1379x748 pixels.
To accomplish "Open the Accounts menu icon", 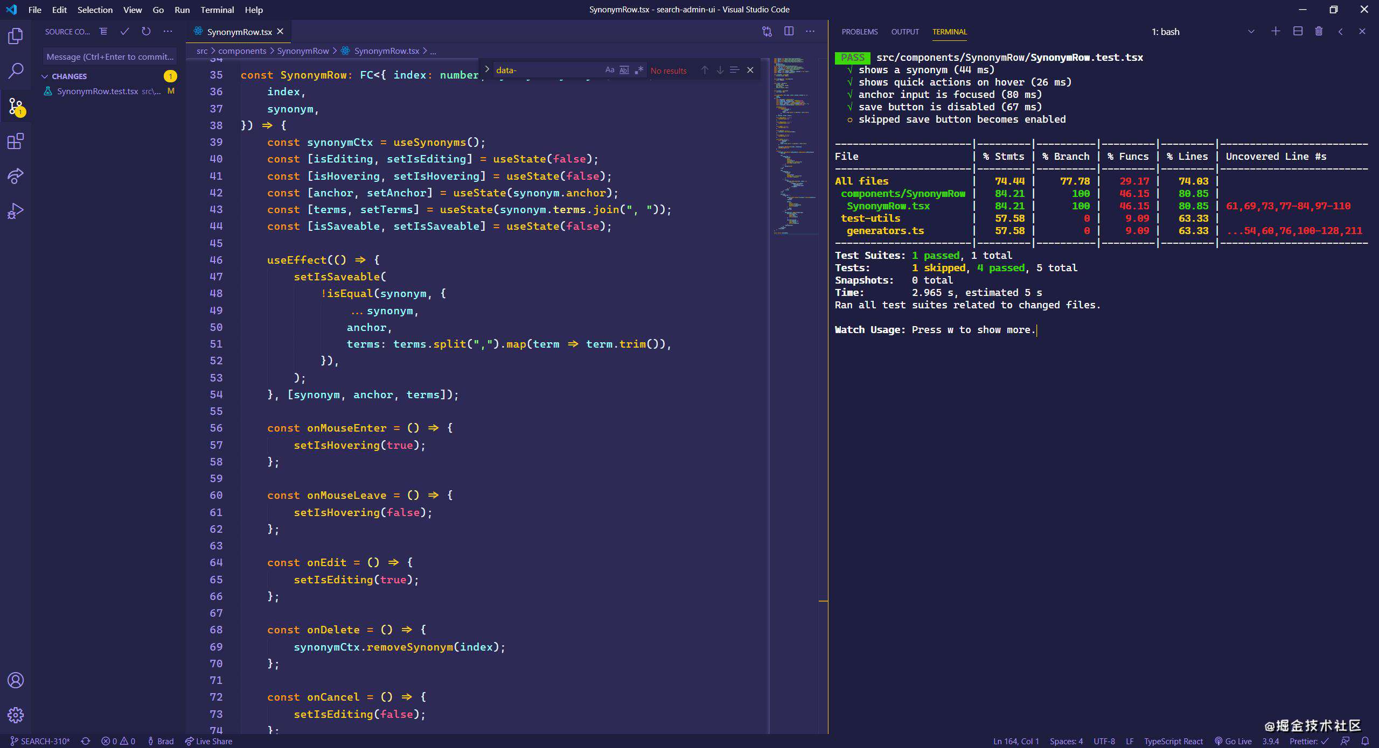I will pos(16,681).
